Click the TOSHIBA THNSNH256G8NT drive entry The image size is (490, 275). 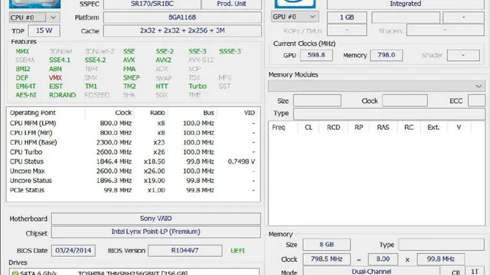coord(133,273)
